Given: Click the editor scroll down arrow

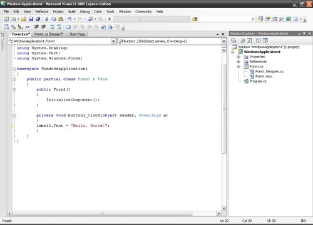Looking at the screenshot, I should point(223,208).
